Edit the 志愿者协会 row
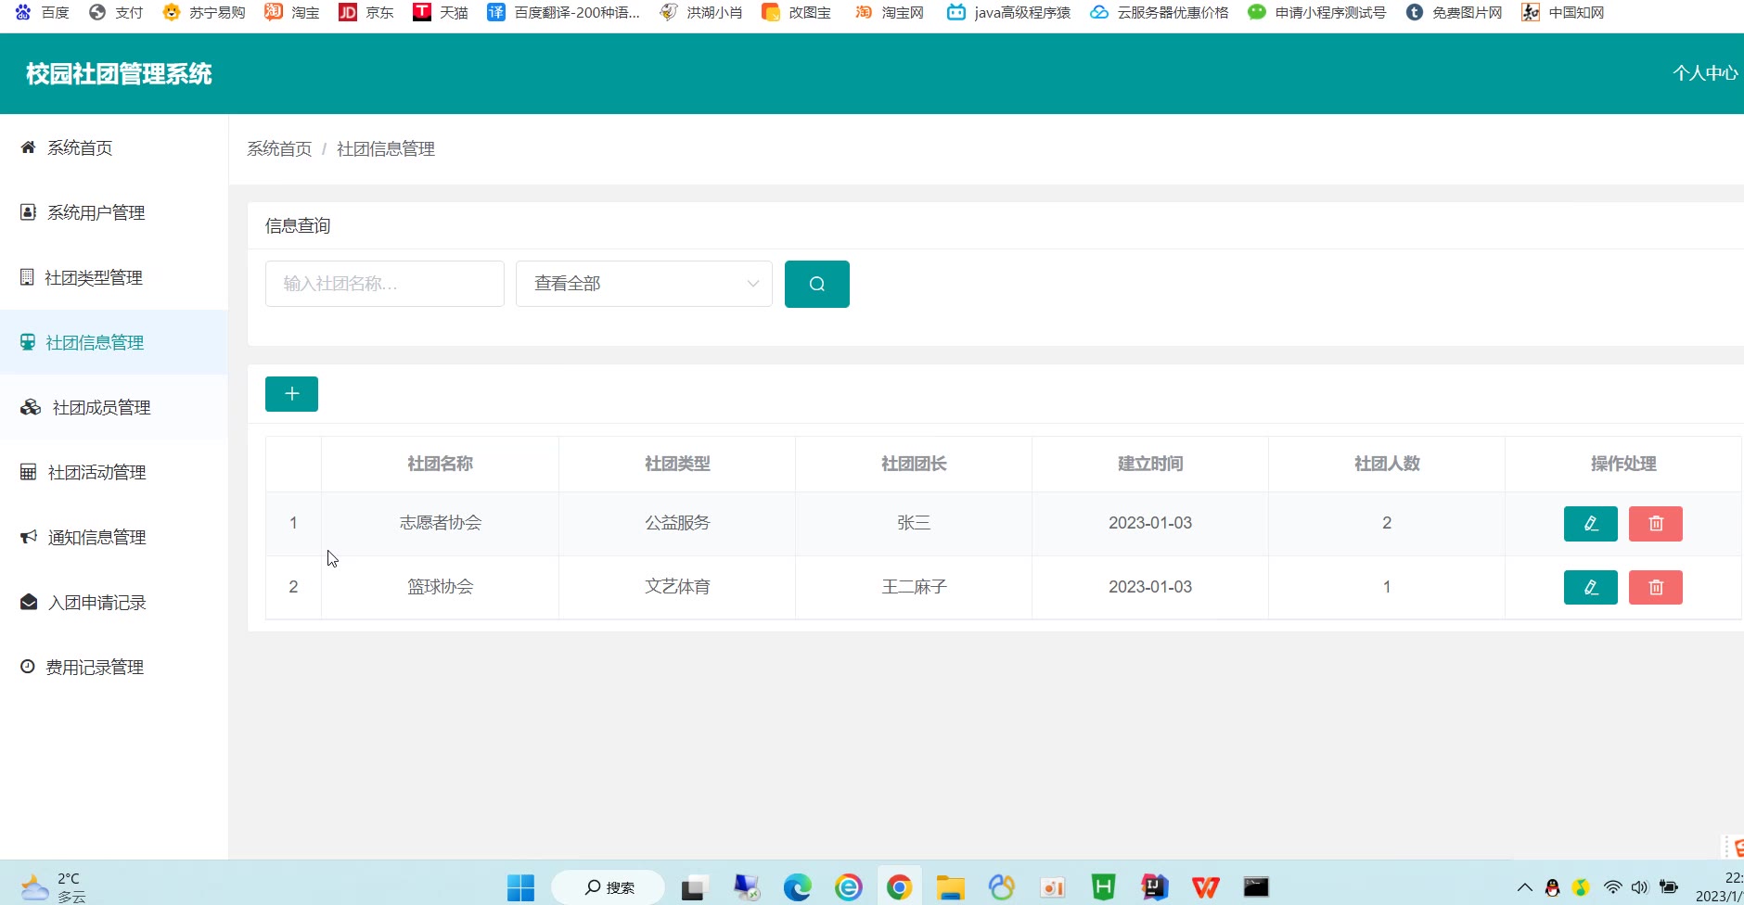The height and width of the screenshot is (905, 1744). tap(1590, 524)
